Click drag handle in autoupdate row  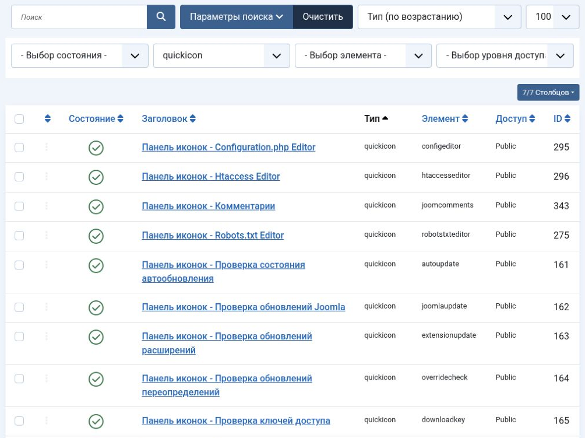click(47, 264)
